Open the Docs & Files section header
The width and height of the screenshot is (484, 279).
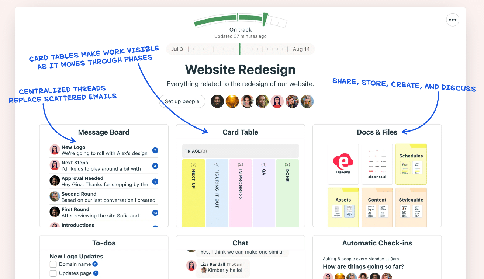(377, 132)
